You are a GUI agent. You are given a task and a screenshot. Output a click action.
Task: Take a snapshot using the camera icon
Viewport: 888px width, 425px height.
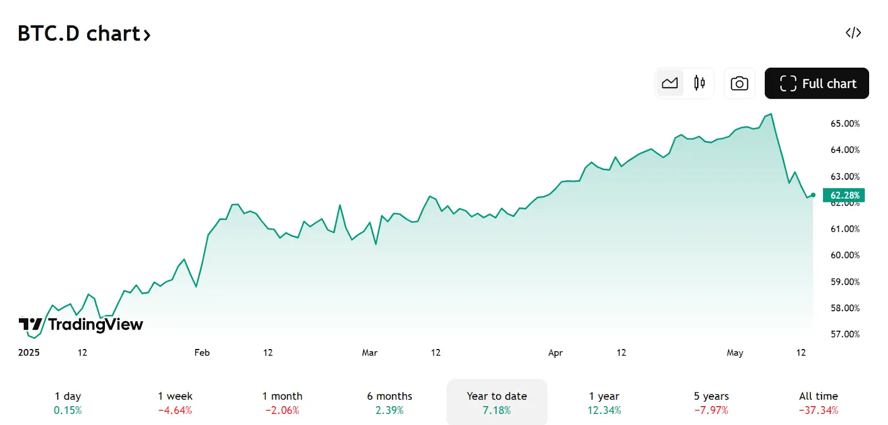click(x=739, y=83)
